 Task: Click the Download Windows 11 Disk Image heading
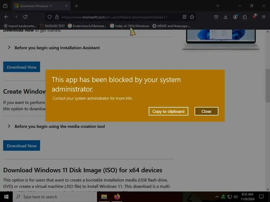(x=83, y=170)
